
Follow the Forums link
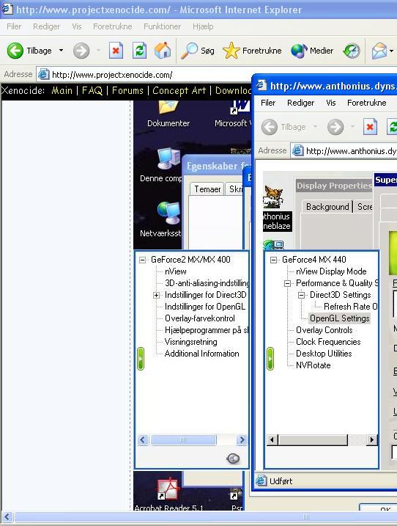(x=127, y=90)
